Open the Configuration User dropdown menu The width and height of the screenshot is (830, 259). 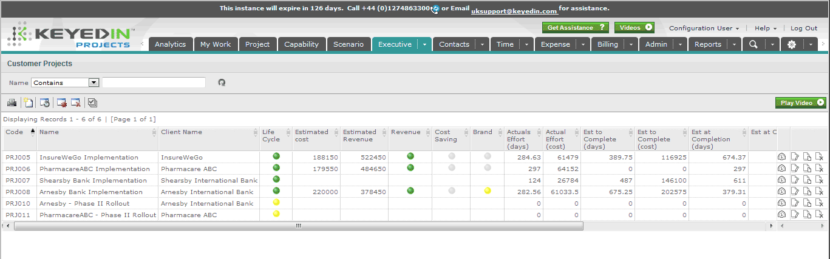click(x=704, y=28)
